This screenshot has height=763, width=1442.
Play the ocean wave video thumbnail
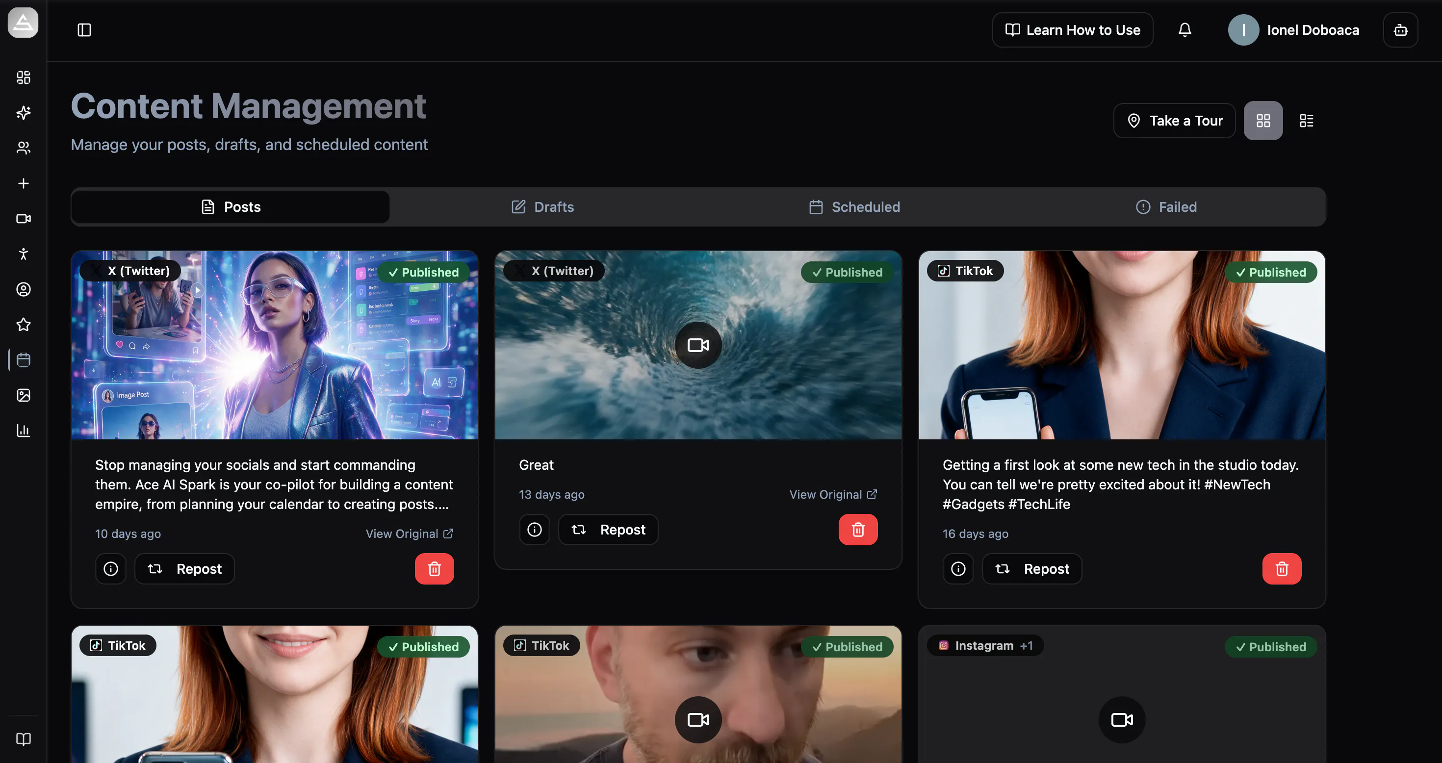point(698,345)
